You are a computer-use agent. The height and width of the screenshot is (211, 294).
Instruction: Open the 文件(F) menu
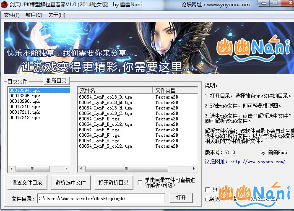[12, 15]
